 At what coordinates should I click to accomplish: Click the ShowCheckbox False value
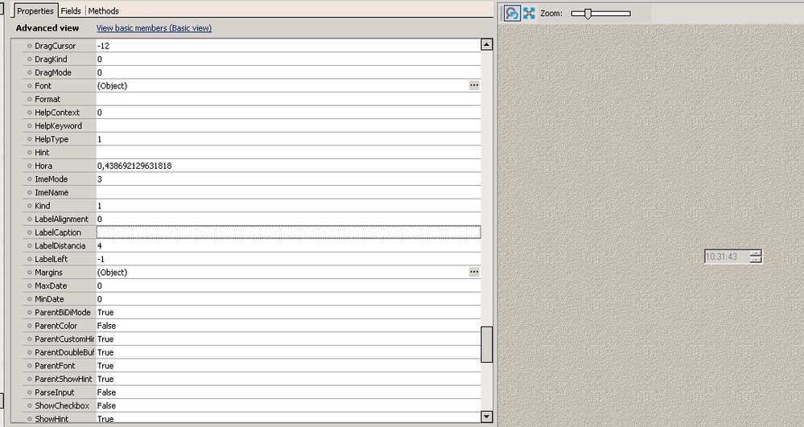pos(107,405)
